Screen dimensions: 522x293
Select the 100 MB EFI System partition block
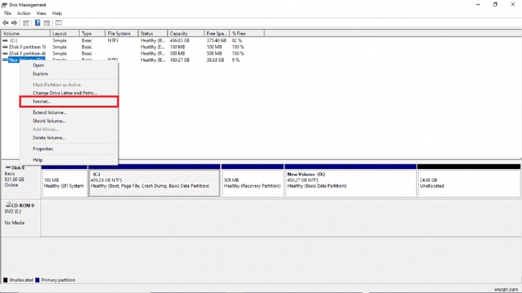point(64,180)
